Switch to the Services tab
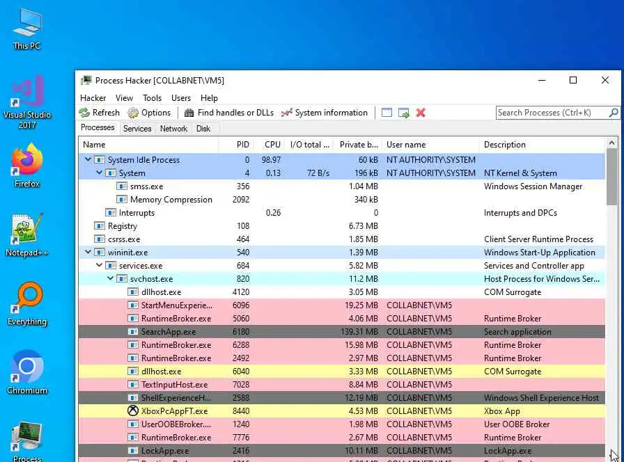 pyautogui.click(x=137, y=129)
